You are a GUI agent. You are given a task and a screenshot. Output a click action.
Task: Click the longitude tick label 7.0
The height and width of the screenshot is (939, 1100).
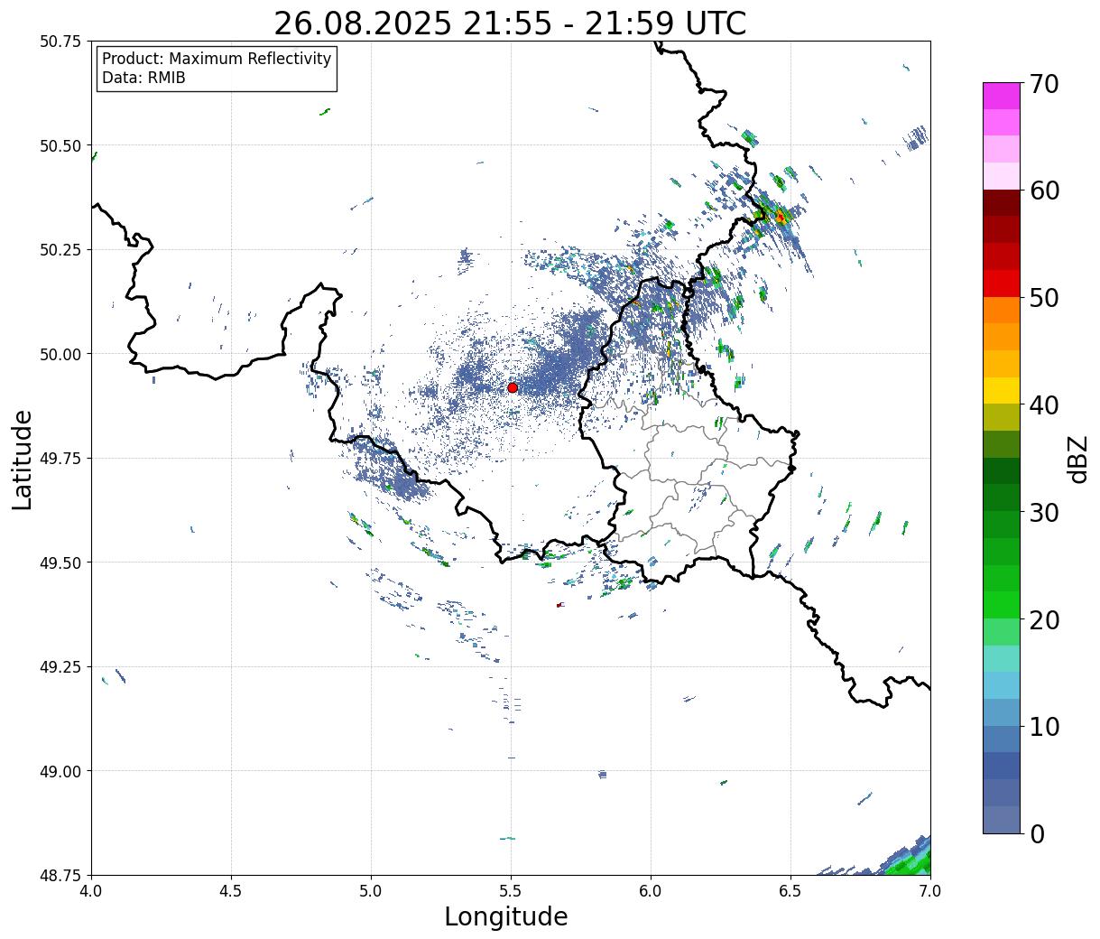click(x=930, y=891)
